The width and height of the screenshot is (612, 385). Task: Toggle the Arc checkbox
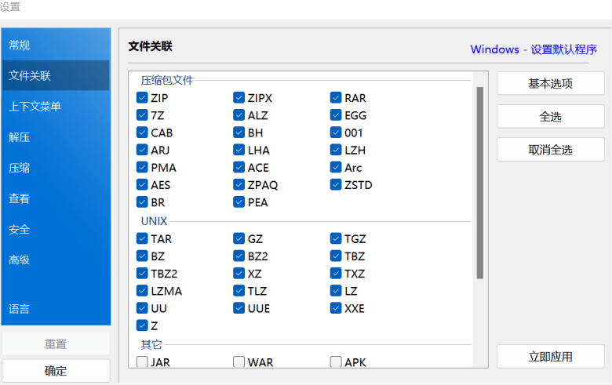(x=336, y=167)
